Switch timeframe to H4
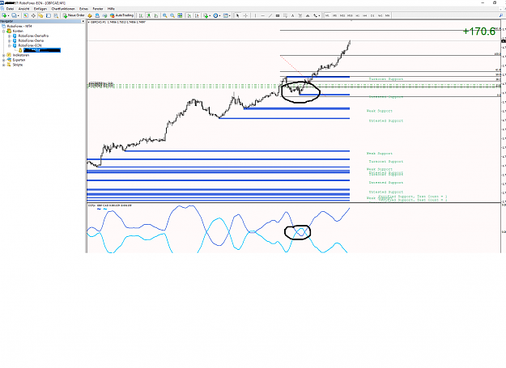Image resolution: width=506 pixels, height=368 pixels. [365, 15]
